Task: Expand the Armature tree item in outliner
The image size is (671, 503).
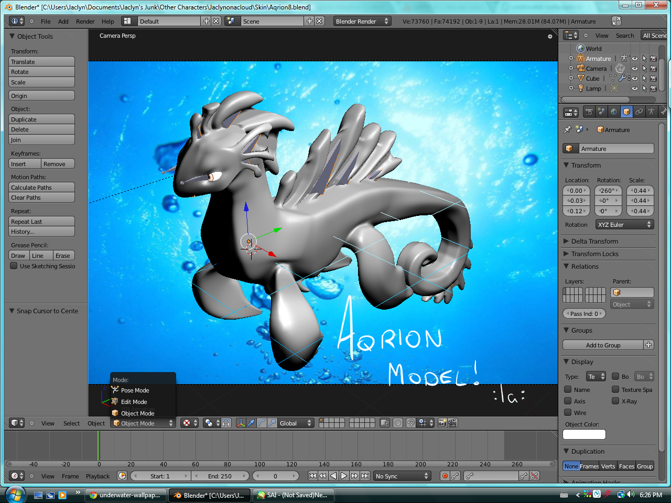Action: click(571, 58)
